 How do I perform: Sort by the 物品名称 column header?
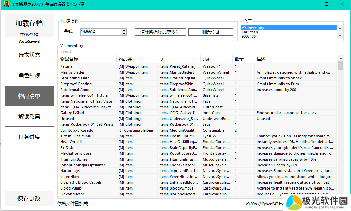pos(88,59)
